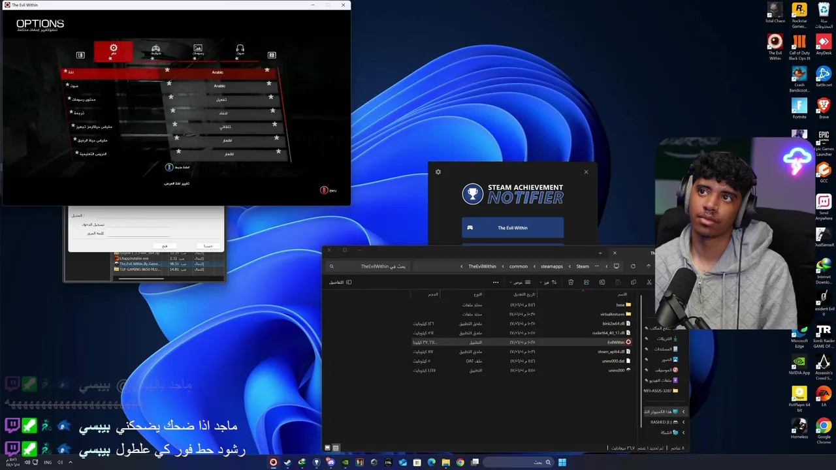
Task: Click the Rename icon in Explorer toolbar
Action: coord(602,282)
